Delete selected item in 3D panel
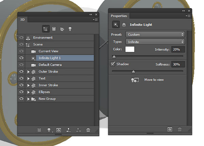This screenshot has height=146, width=204. point(88,130)
